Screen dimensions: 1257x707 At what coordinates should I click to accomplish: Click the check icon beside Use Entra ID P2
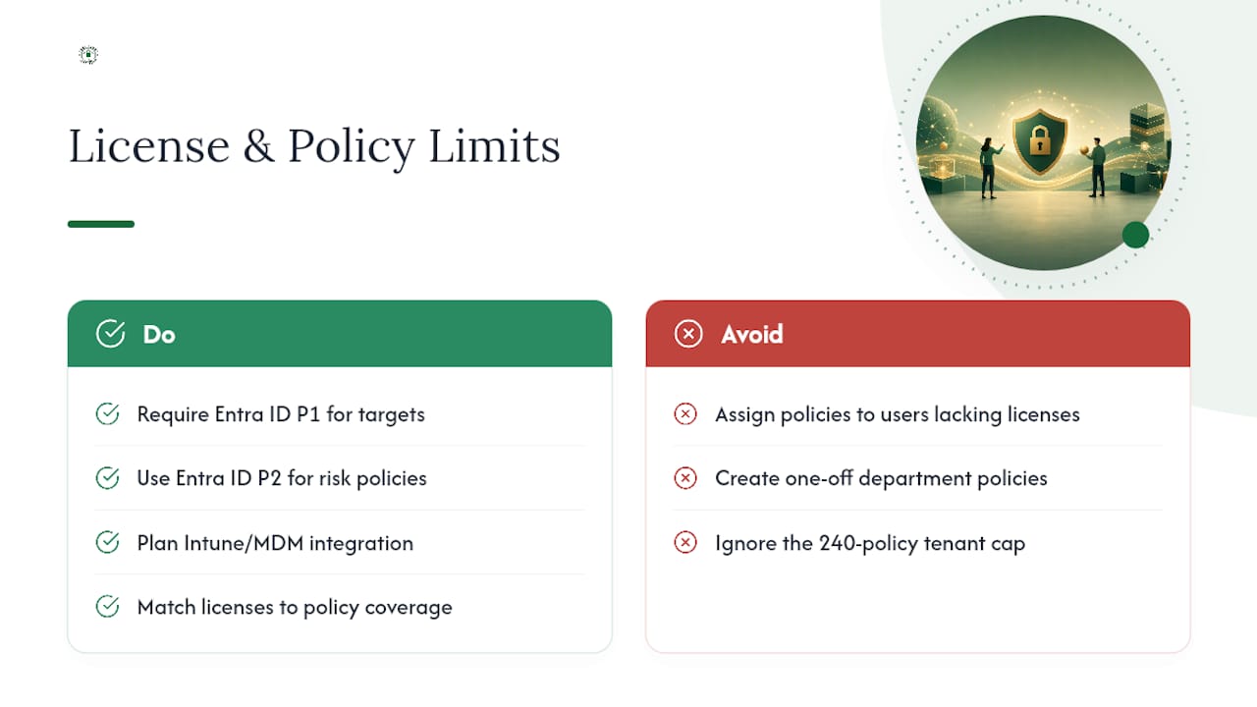[107, 478]
